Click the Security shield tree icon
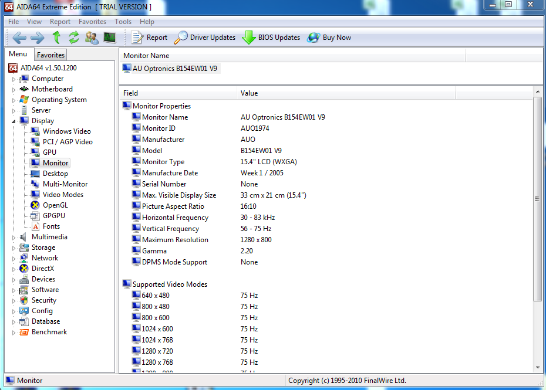Screen dimensions: 546x390 click(x=24, y=300)
